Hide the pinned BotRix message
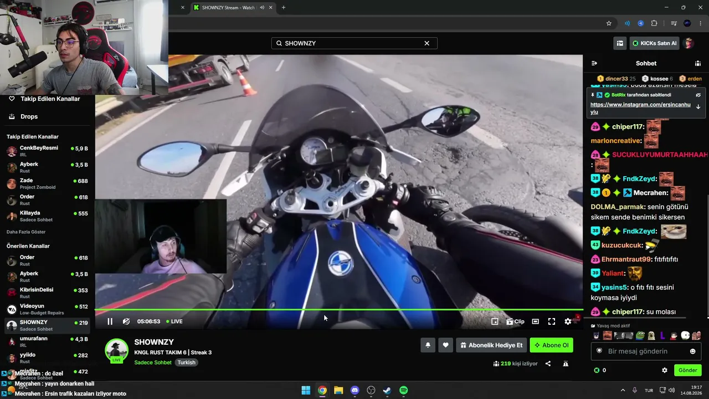 tap(698, 95)
